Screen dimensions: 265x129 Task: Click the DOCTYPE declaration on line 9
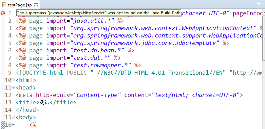click(139, 73)
